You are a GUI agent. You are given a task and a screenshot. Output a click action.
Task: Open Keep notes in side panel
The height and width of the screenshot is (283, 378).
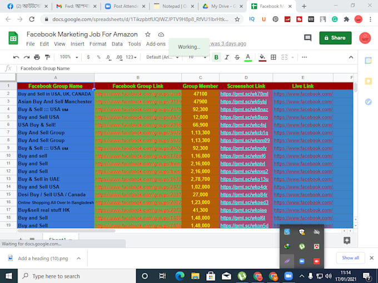pyautogui.click(x=368, y=81)
